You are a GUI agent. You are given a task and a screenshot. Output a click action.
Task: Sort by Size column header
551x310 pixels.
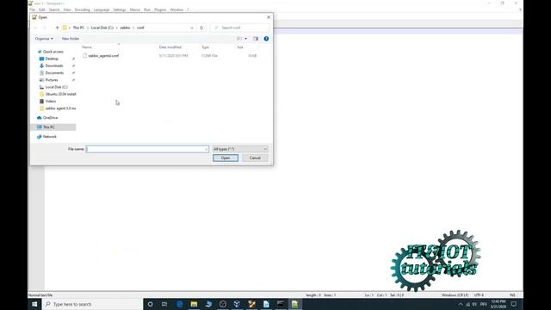pos(240,47)
